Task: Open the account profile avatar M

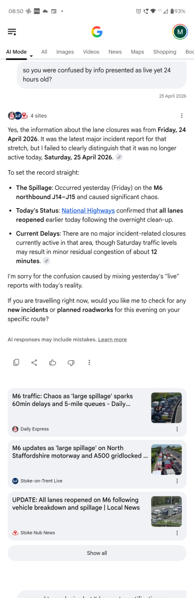Action: pyautogui.click(x=180, y=32)
